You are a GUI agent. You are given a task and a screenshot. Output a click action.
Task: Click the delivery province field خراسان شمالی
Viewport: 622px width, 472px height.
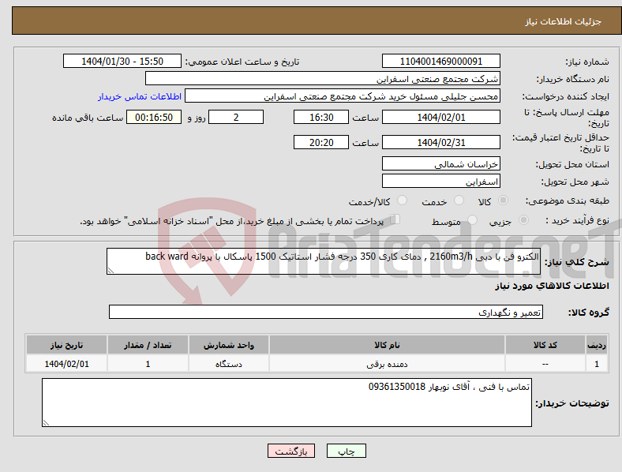coord(441,164)
